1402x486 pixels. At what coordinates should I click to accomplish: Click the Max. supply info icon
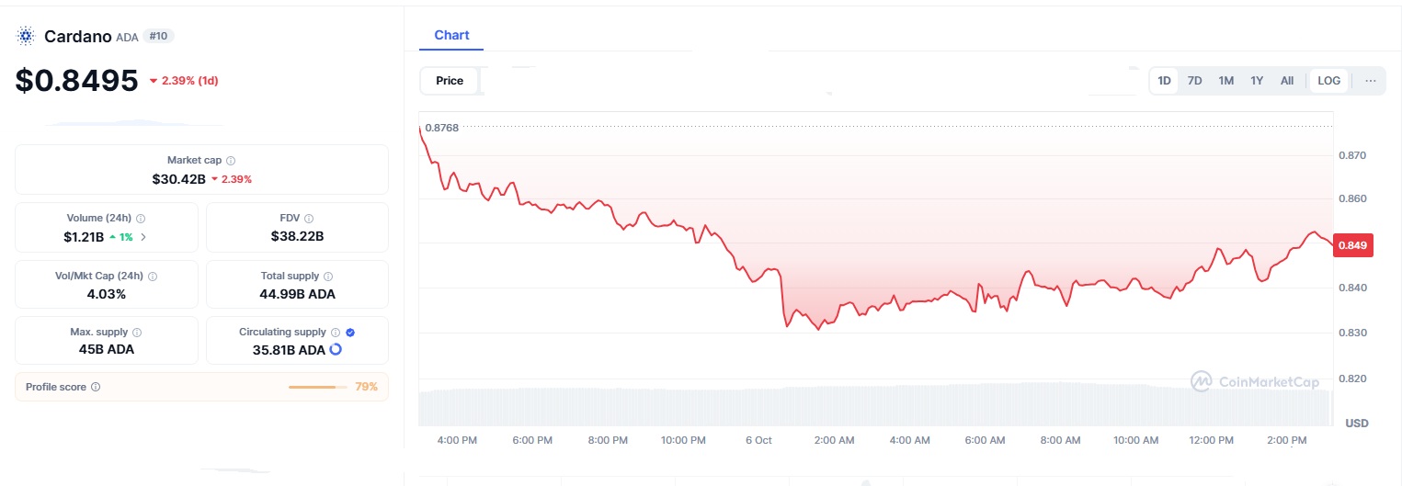click(137, 333)
